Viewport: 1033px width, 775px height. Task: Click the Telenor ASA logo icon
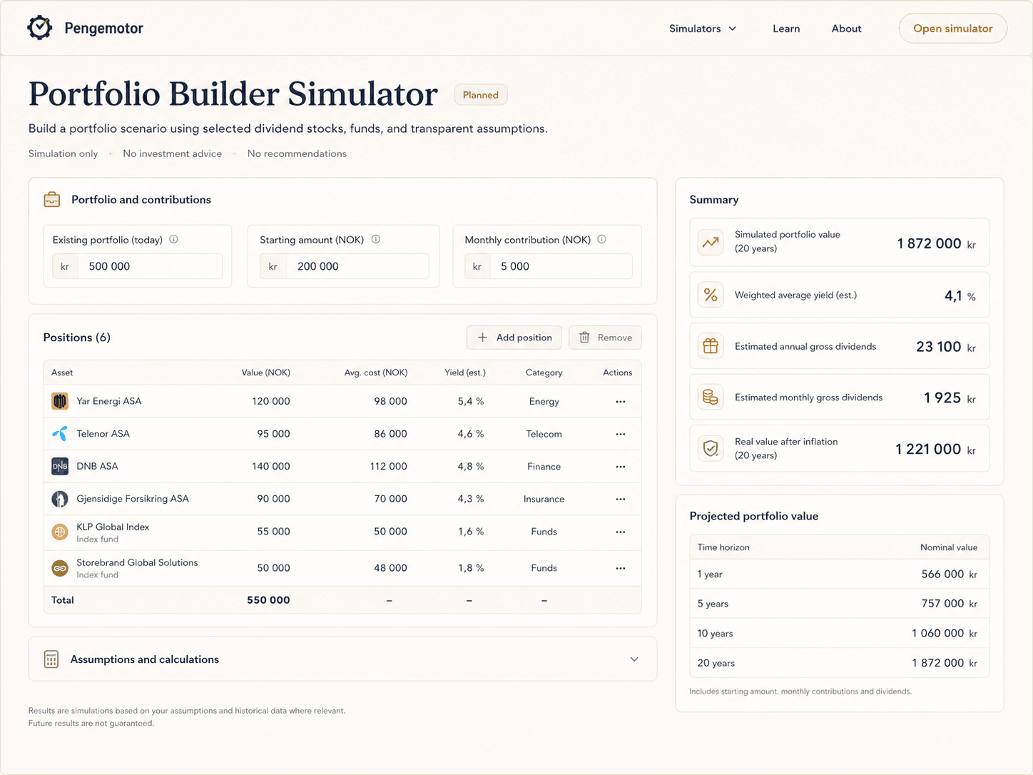tap(60, 434)
